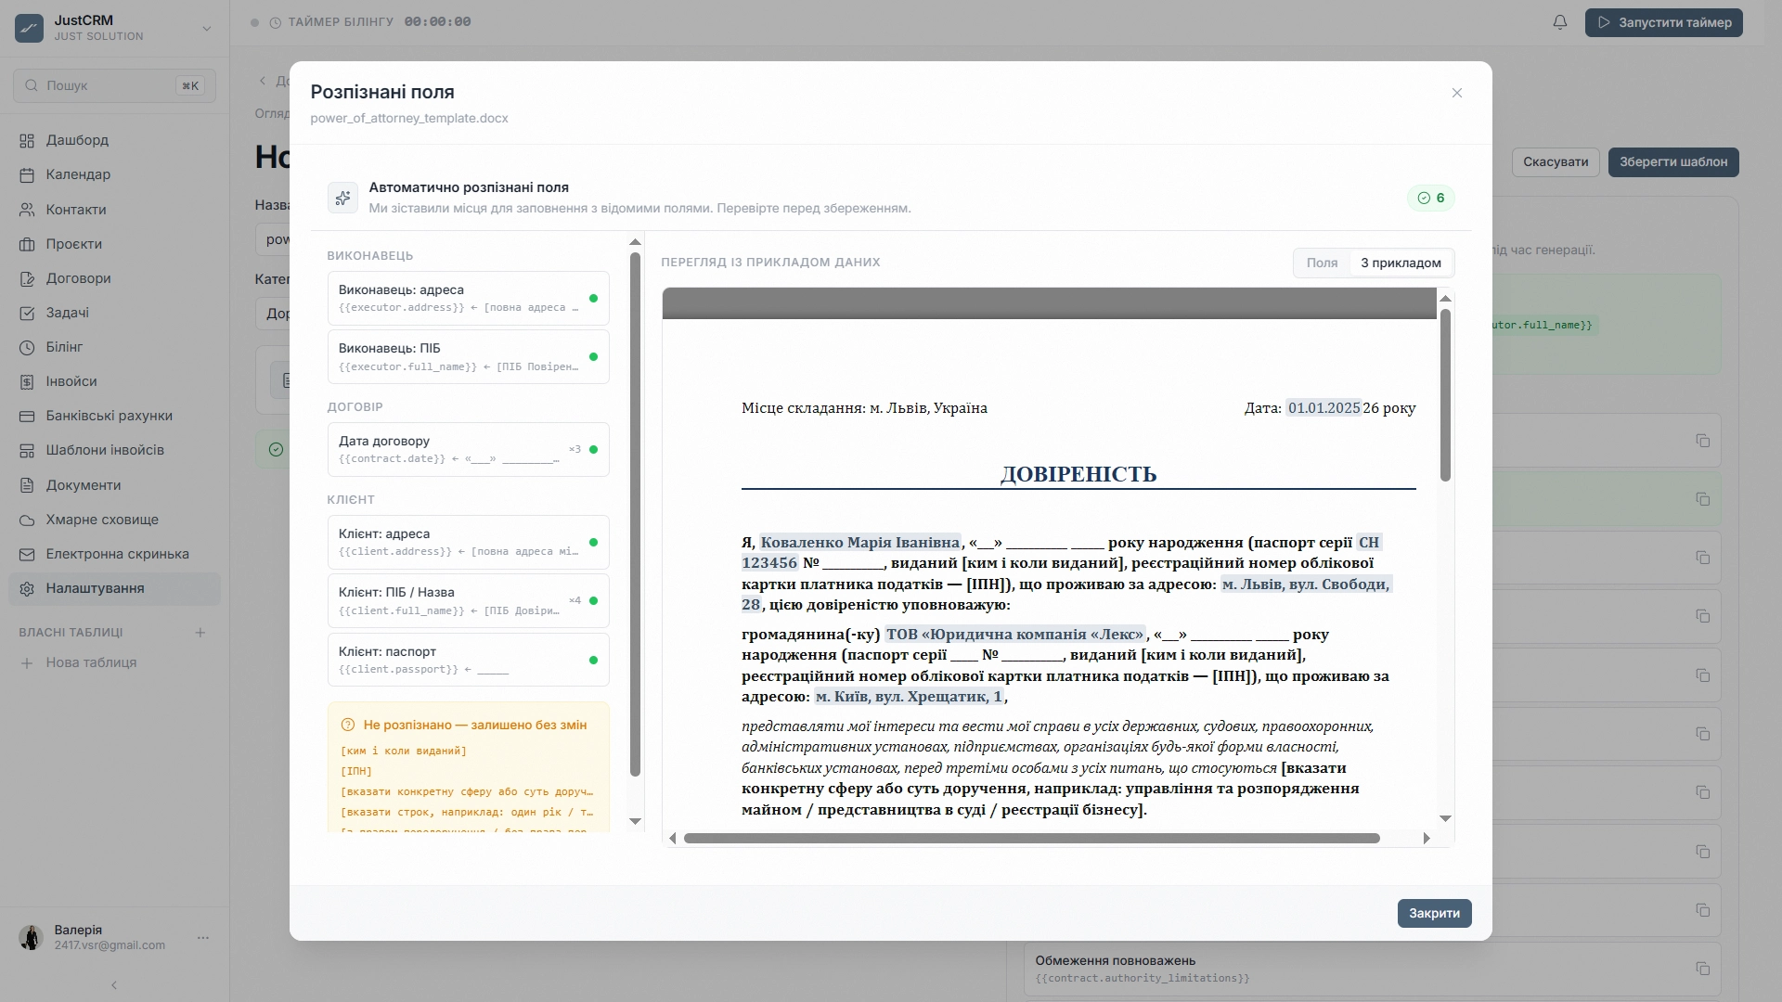This screenshot has height=1002, width=1782.
Task: Open Білінг in the sidebar
Action: click(114, 347)
